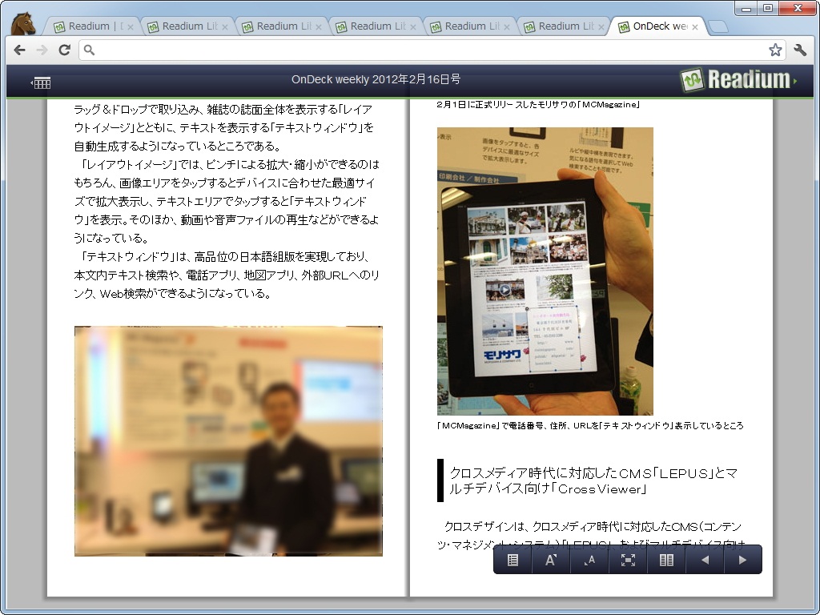
Task: Toggle fullscreen reading mode
Action: [x=629, y=559]
